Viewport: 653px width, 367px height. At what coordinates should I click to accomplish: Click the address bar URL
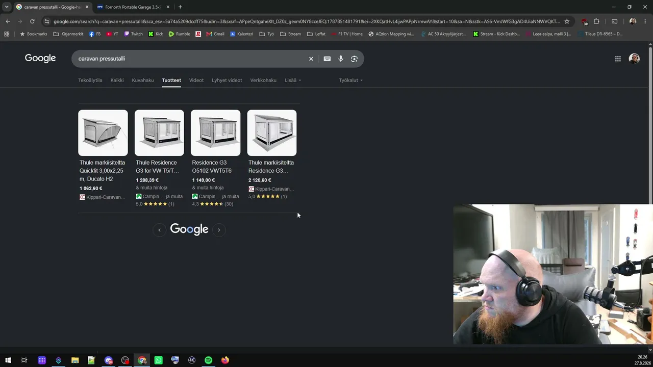pos(306,21)
